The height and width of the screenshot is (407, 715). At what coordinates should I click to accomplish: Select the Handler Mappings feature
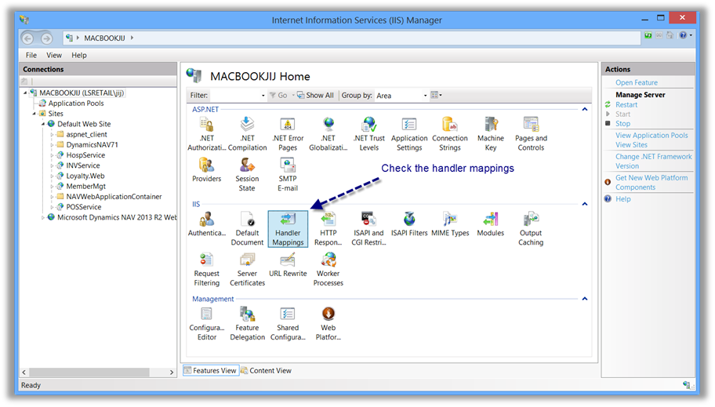pos(288,229)
